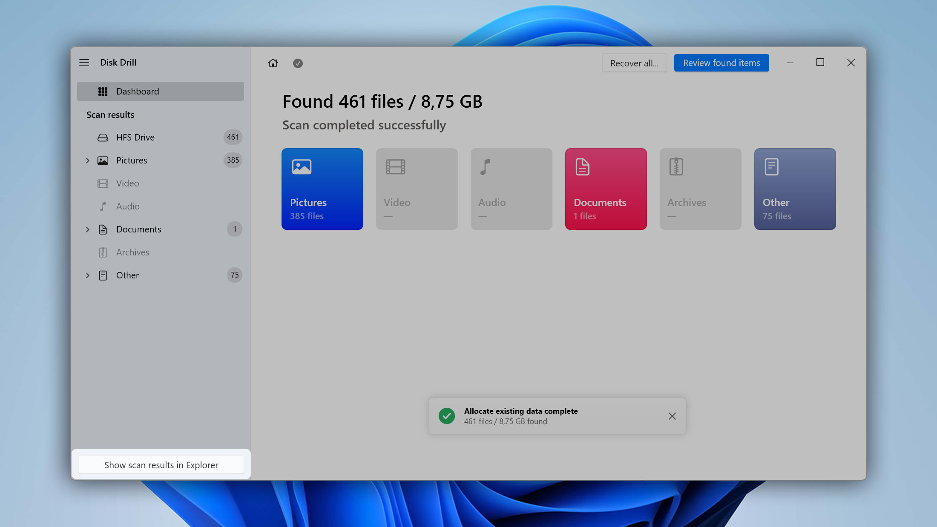
Task: Expand the Pictures sidebar tree item
Action: tap(87, 160)
